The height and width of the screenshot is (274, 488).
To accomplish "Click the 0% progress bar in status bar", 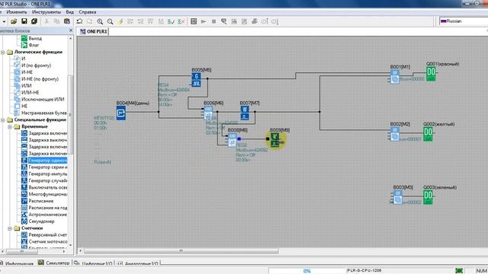I will click(307, 271).
